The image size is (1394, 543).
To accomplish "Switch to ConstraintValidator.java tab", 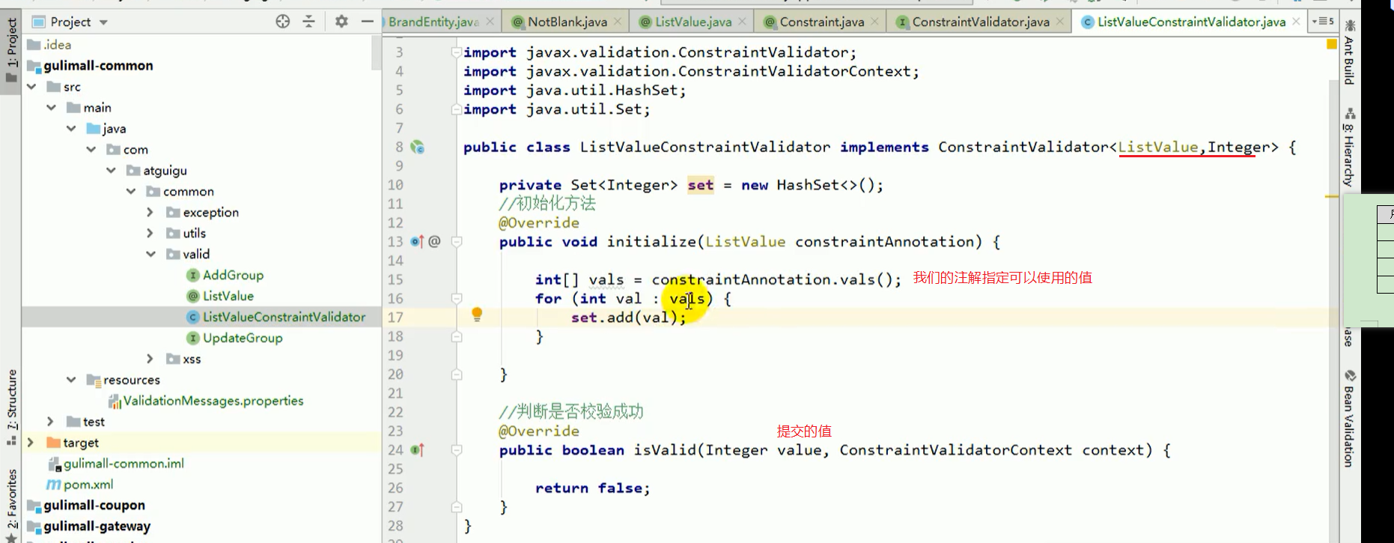I will (980, 22).
